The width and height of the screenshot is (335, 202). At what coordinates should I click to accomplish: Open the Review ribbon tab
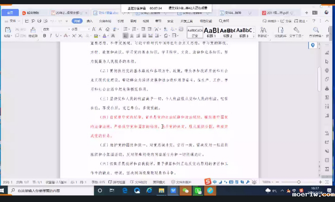tap(133, 21)
